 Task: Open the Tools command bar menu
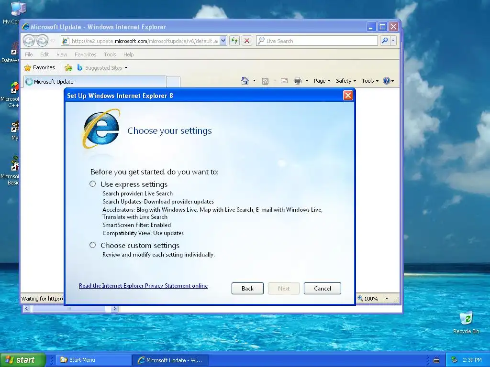pyautogui.click(x=370, y=81)
